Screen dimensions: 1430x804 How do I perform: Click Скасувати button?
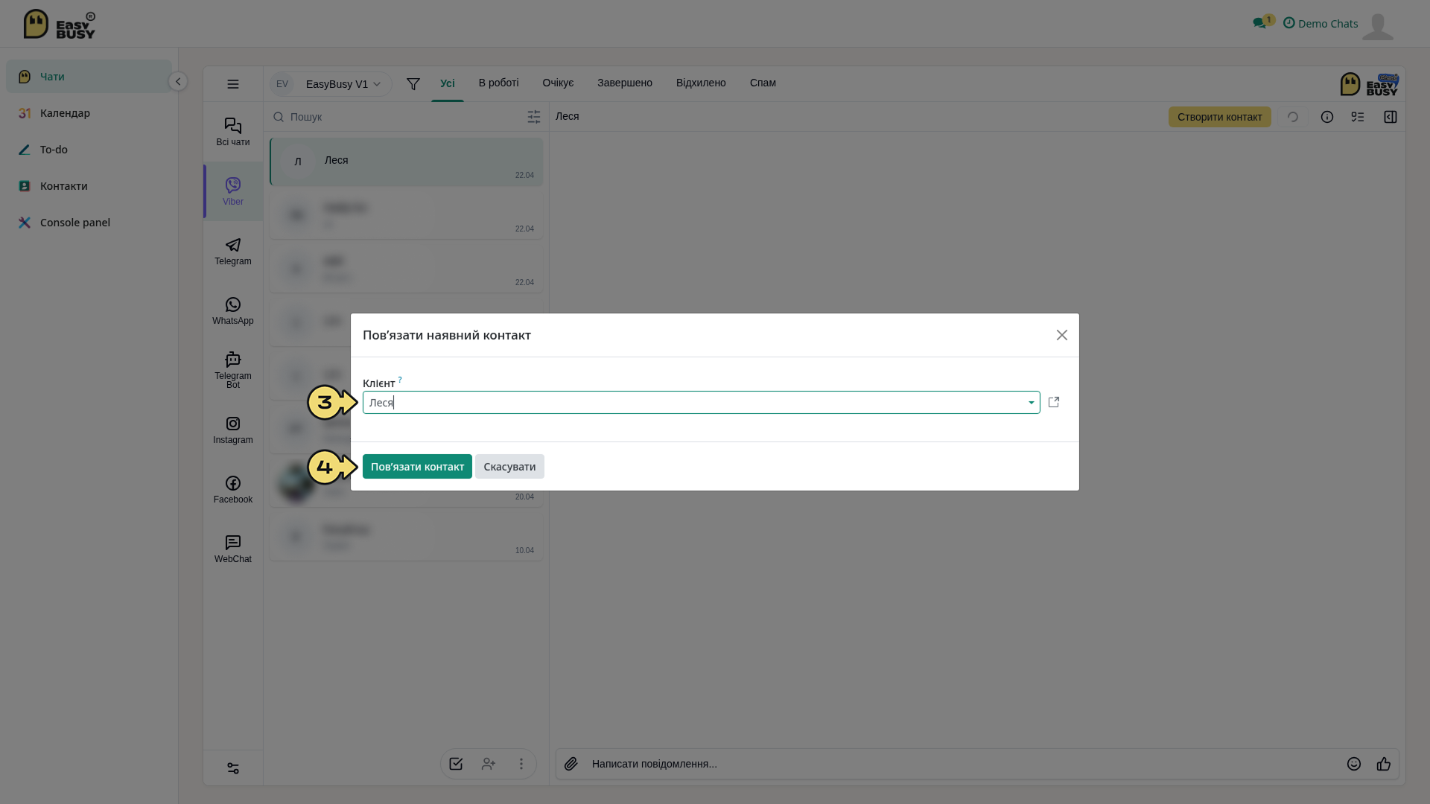[x=509, y=467]
